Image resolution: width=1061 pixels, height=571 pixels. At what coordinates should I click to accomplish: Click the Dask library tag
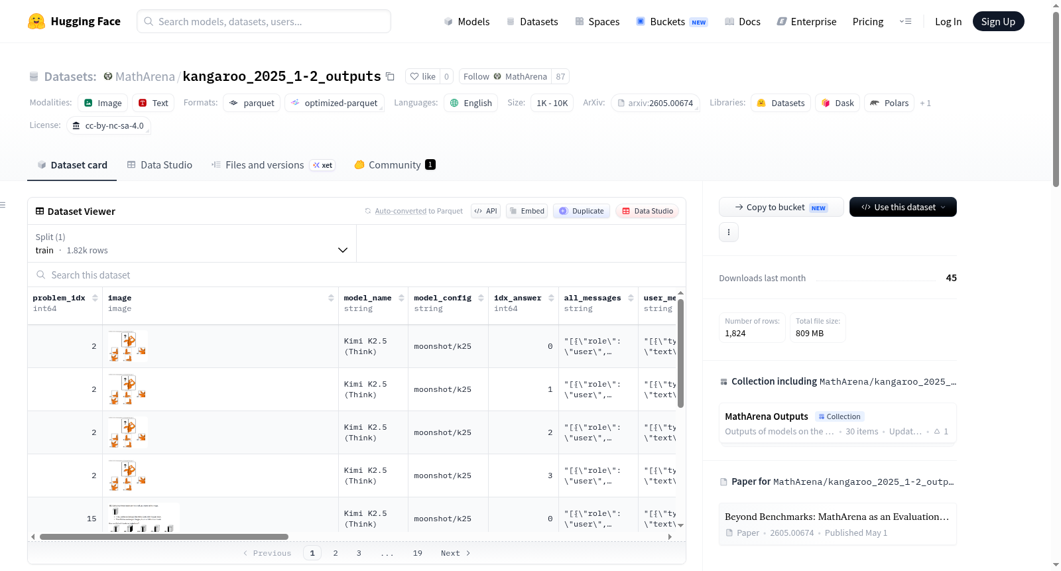838,103
